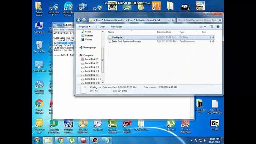Click the network icon in system tray
The height and width of the screenshot is (144, 256).
[200, 140]
